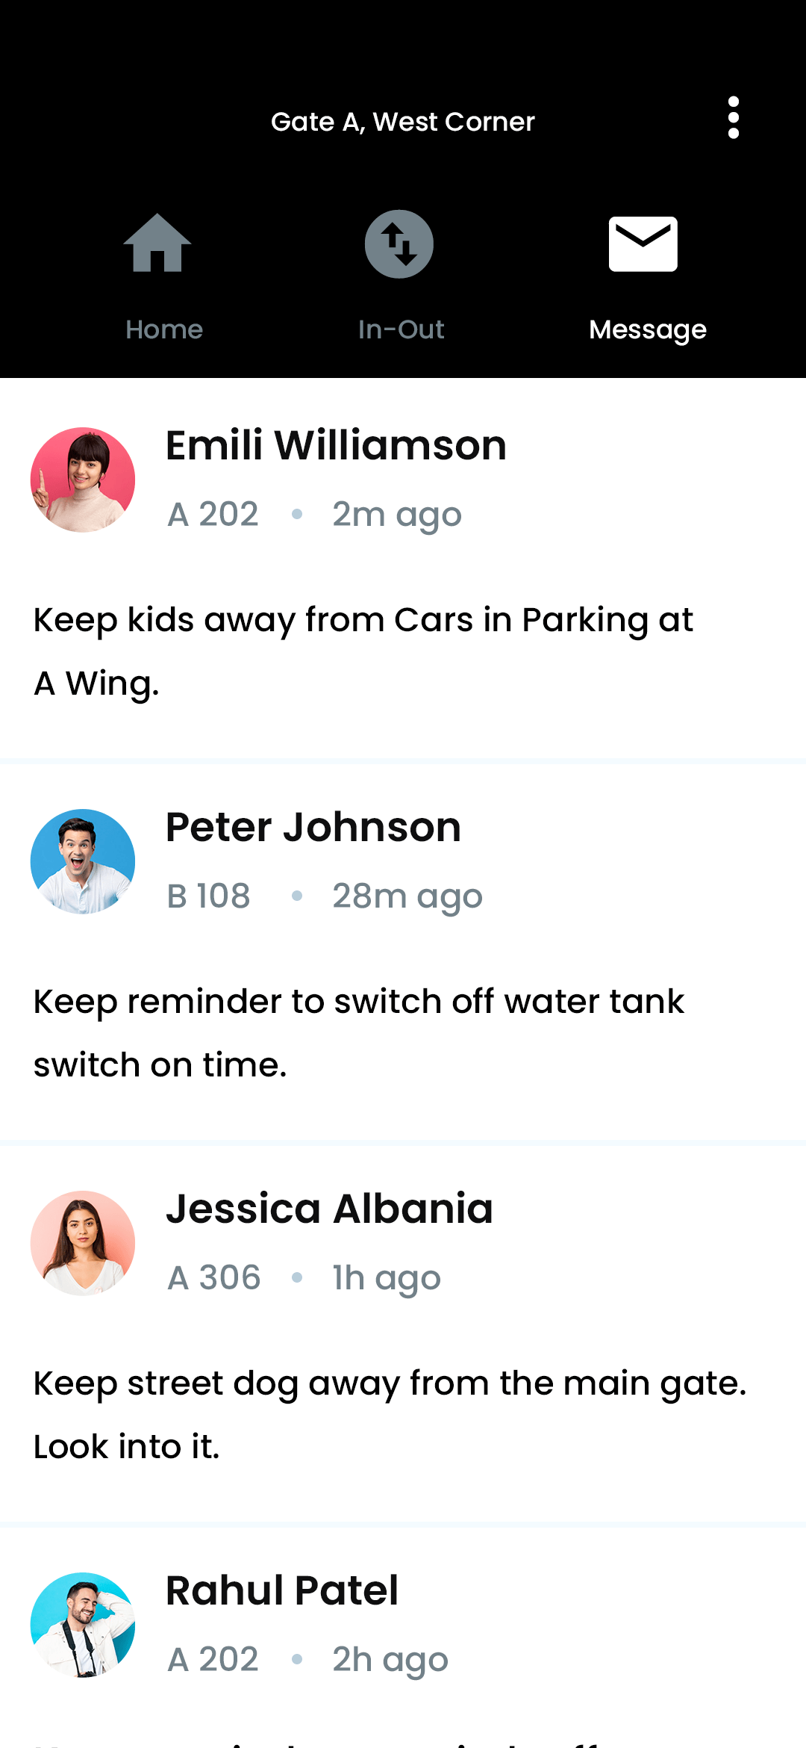
Task: Open the In-Out arrows icon
Action: point(399,244)
